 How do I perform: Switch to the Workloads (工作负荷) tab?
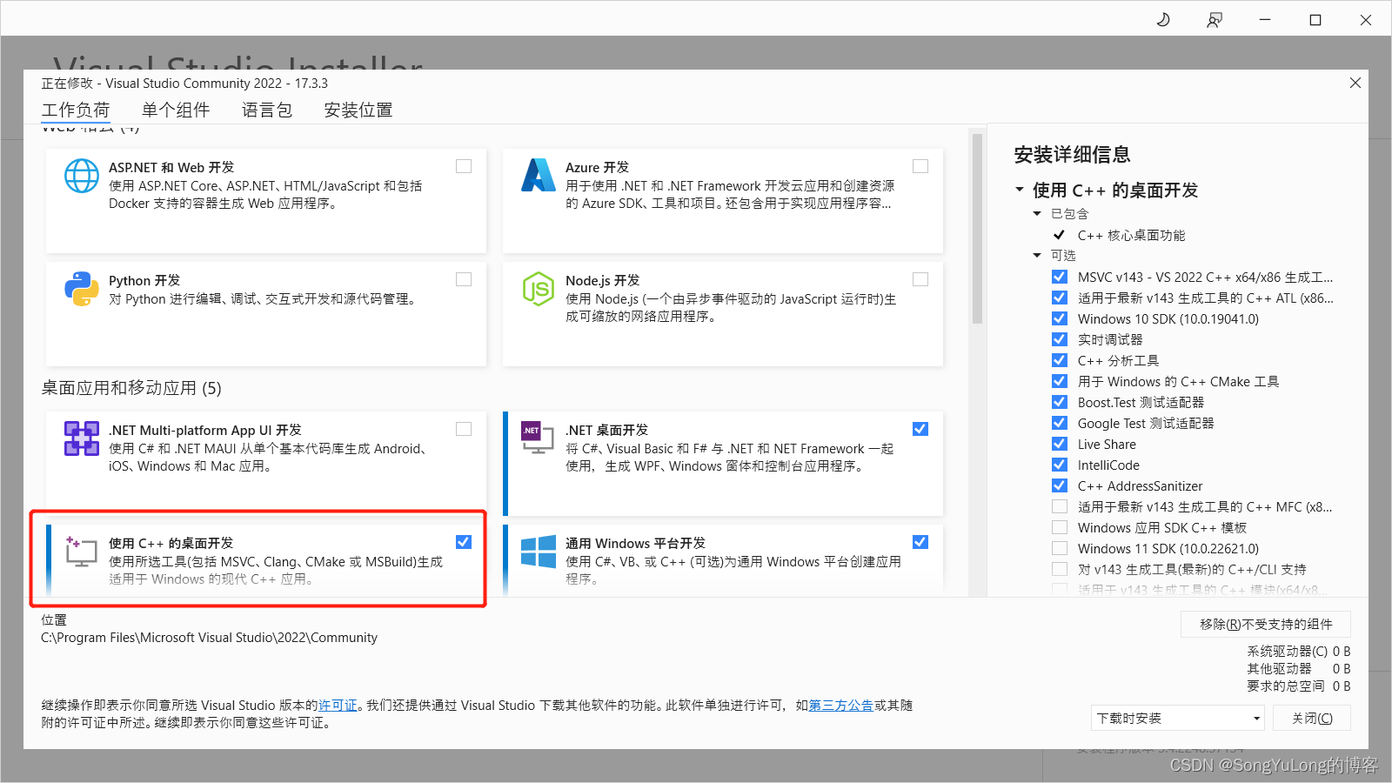tap(76, 110)
